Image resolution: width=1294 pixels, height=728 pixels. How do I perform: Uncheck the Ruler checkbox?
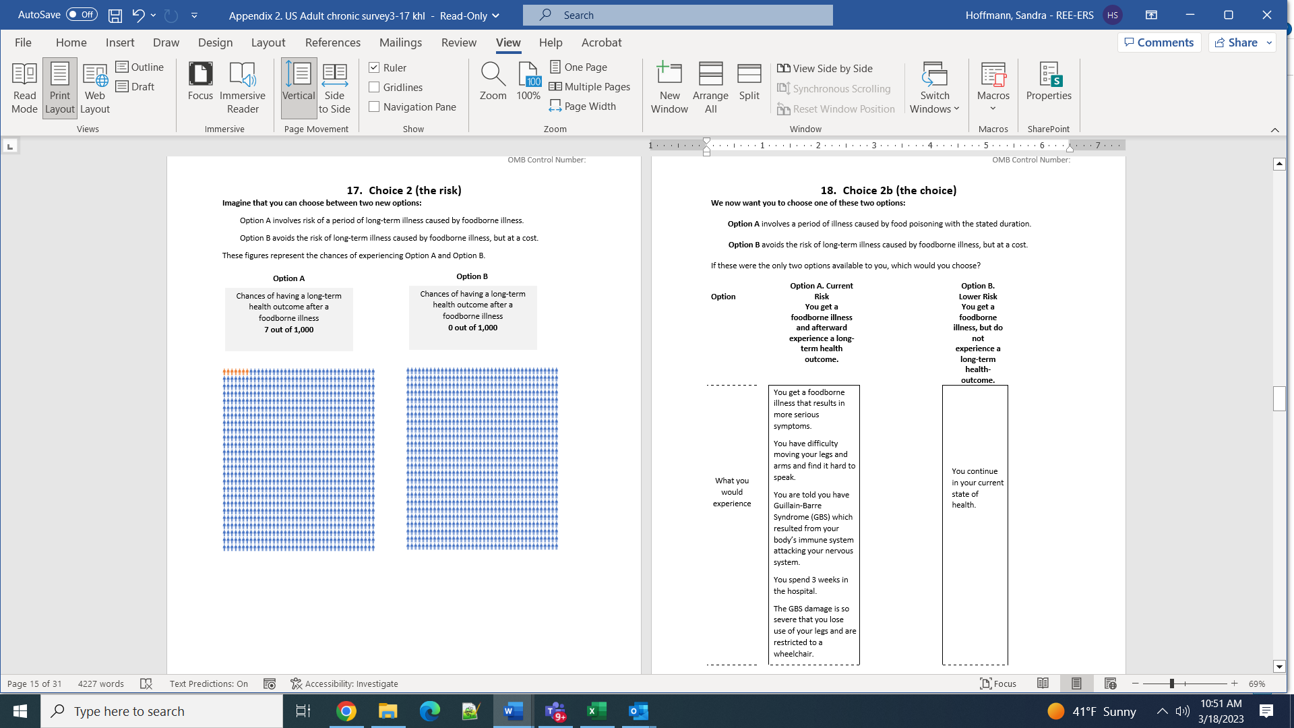tap(375, 67)
